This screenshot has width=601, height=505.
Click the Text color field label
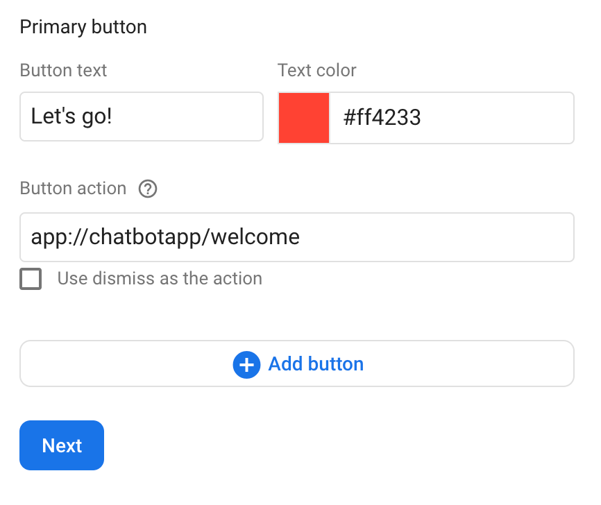click(x=317, y=70)
